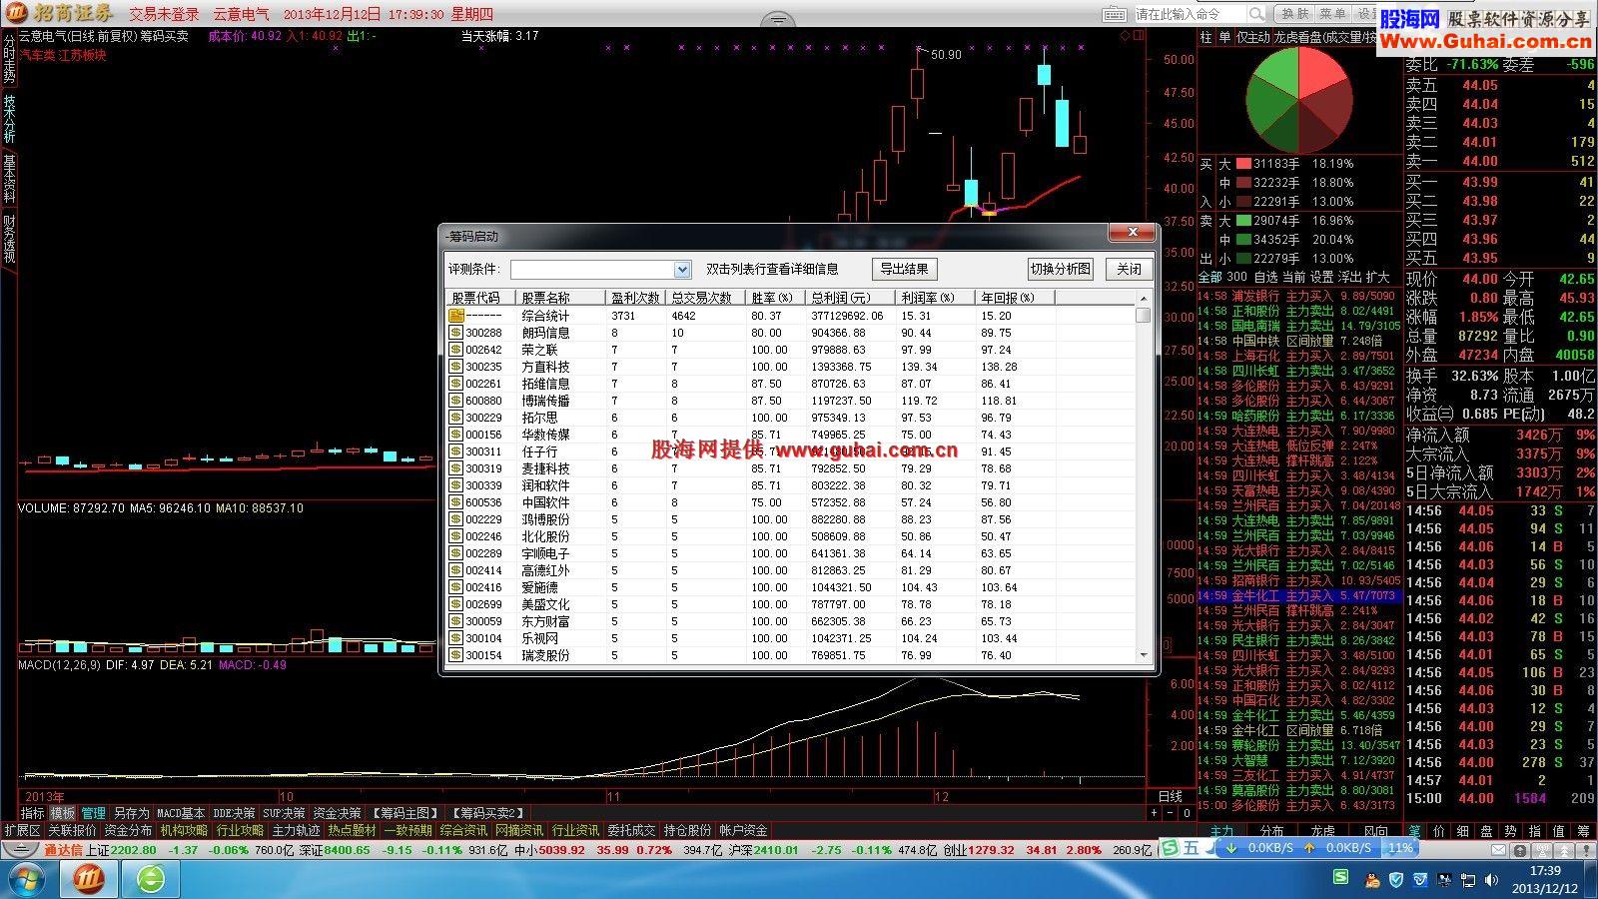Click the stock icon beside 300288 朗玛信息
The height and width of the screenshot is (899, 1598).
455,333
